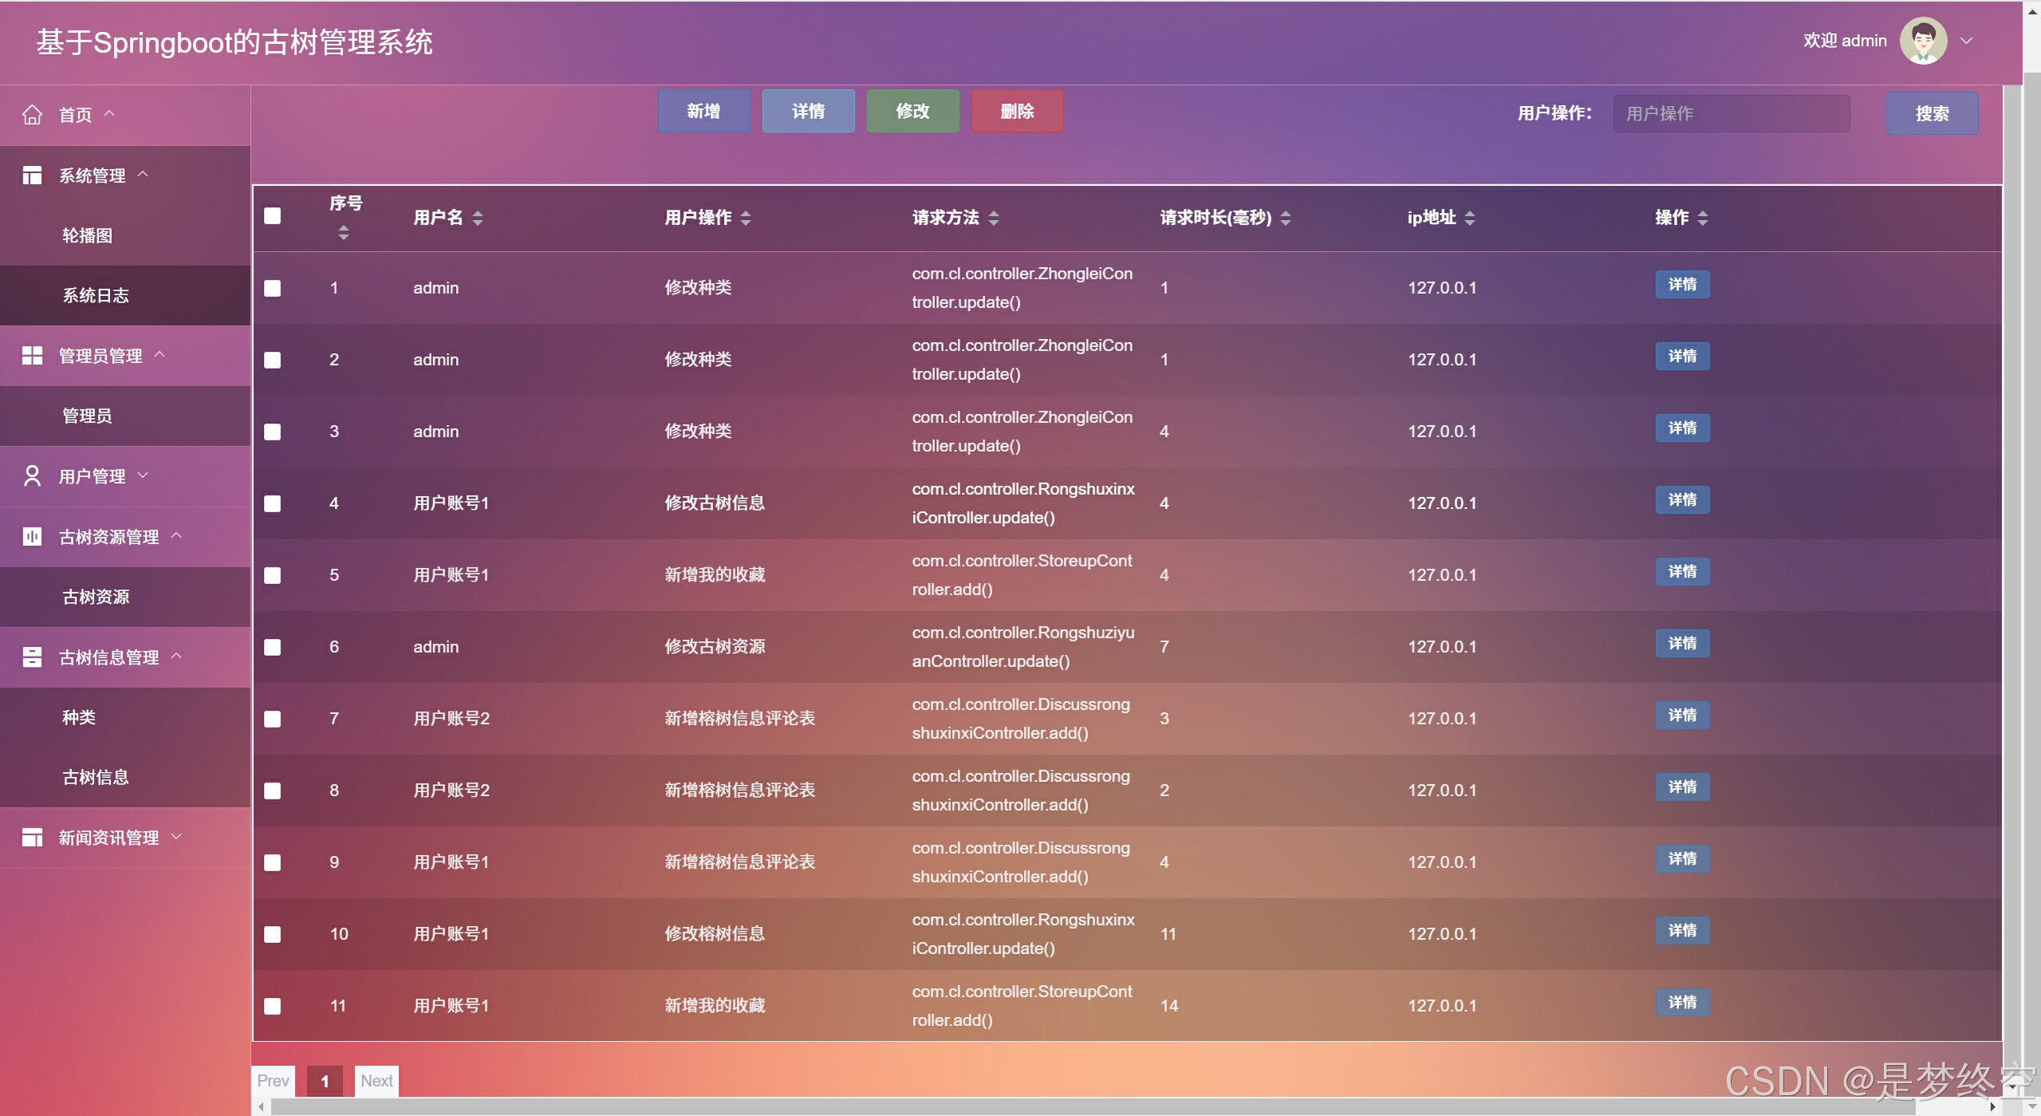Sort table by 请求时长(毫秒) arrows
The height and width of the screenshot is (1116, 2041).
tap(1286, 218)
